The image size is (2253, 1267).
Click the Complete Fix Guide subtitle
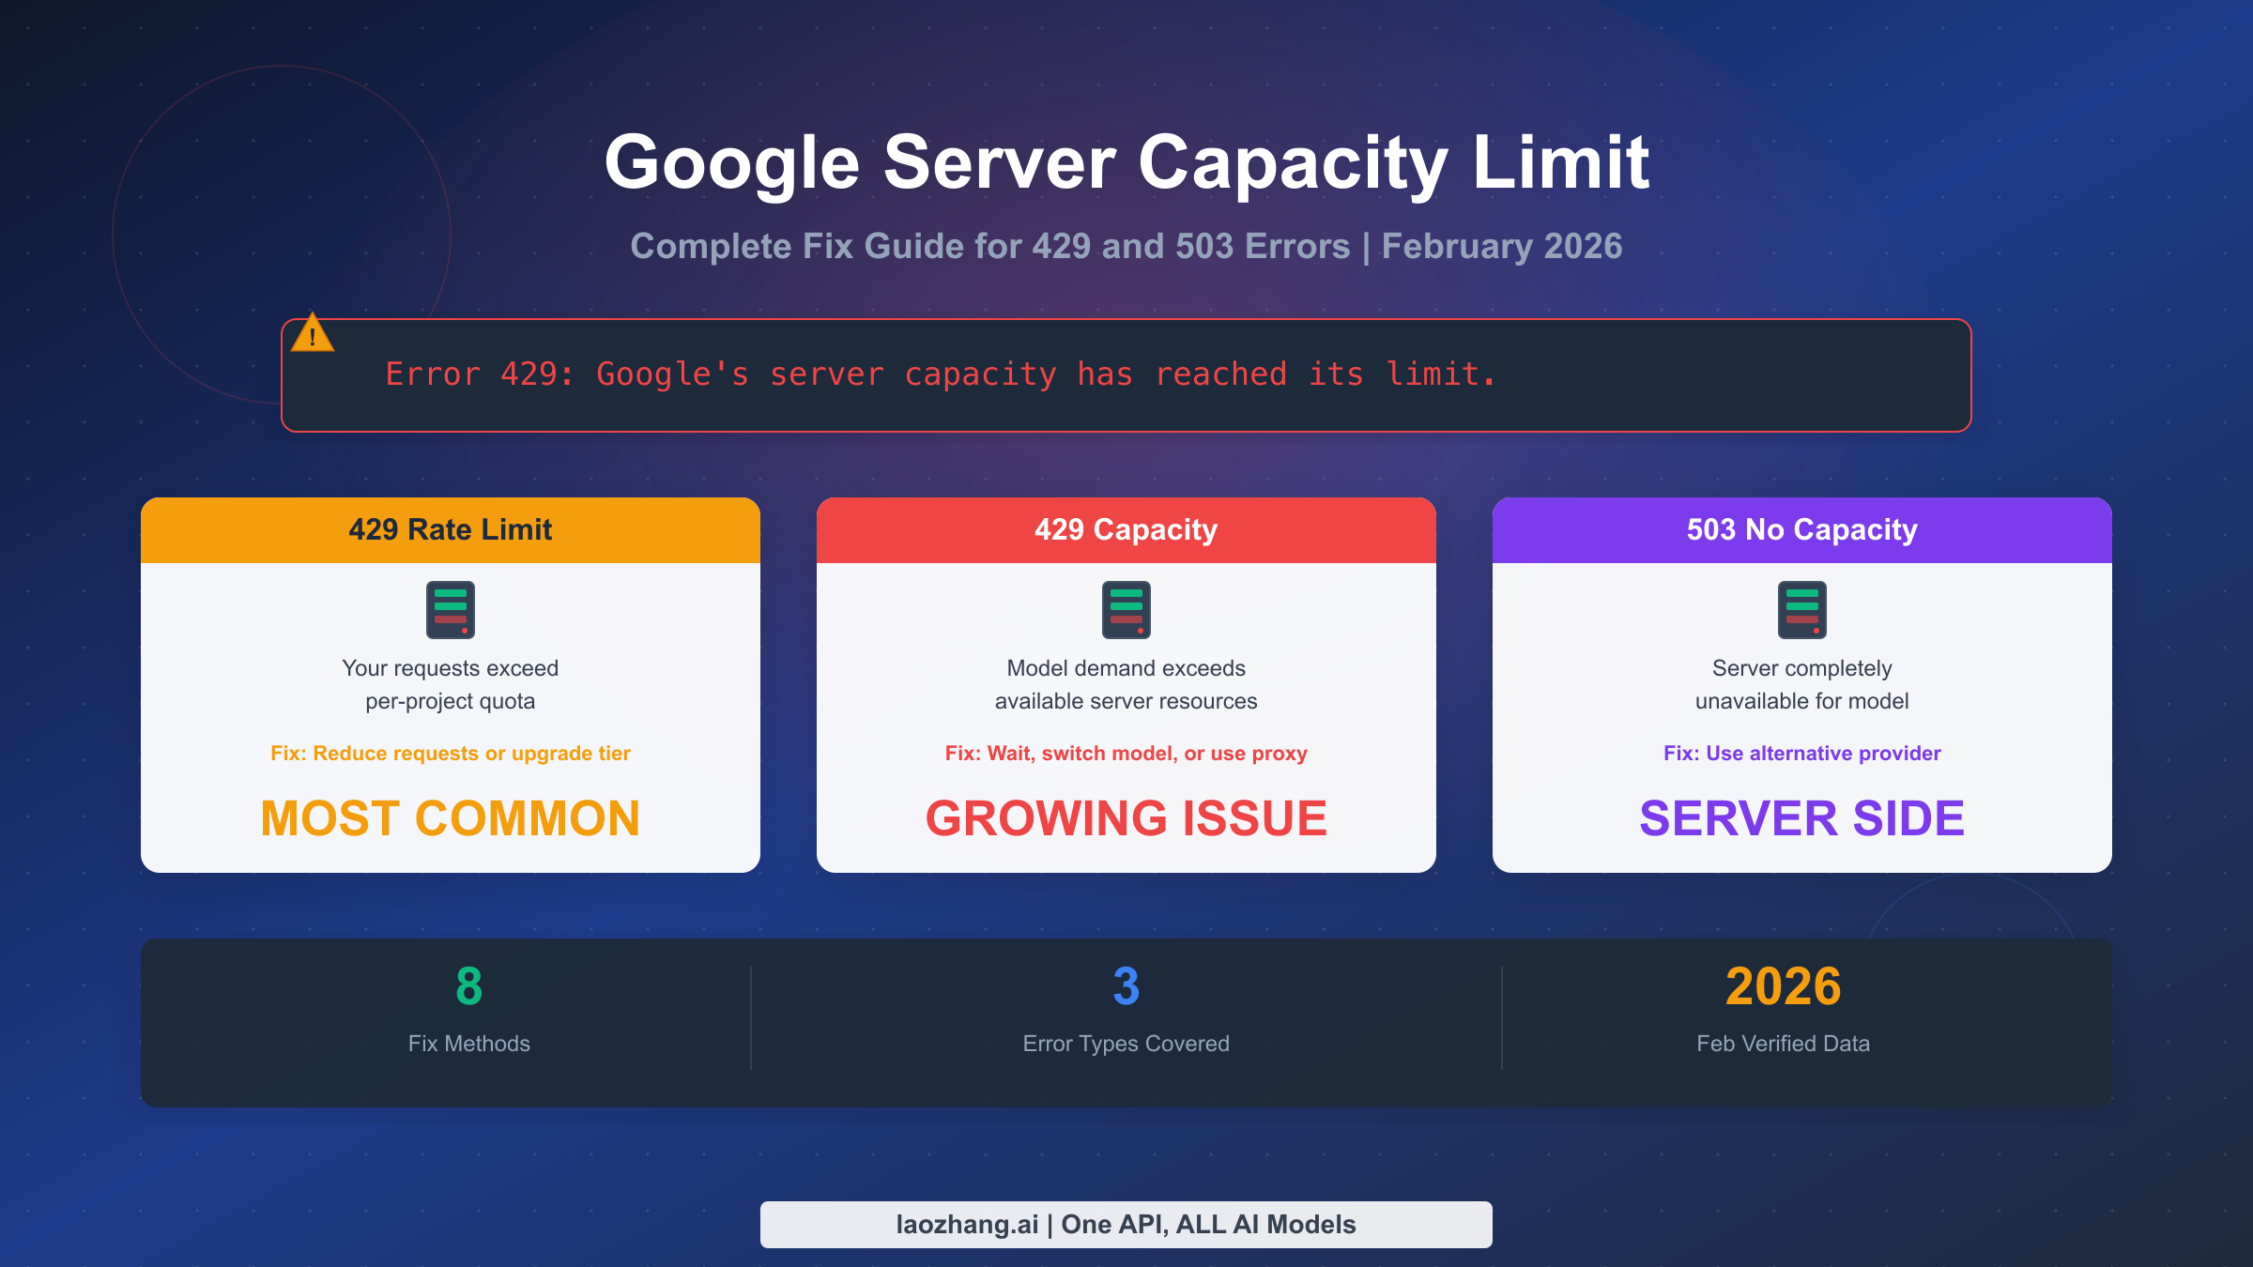pos(1126,246)
